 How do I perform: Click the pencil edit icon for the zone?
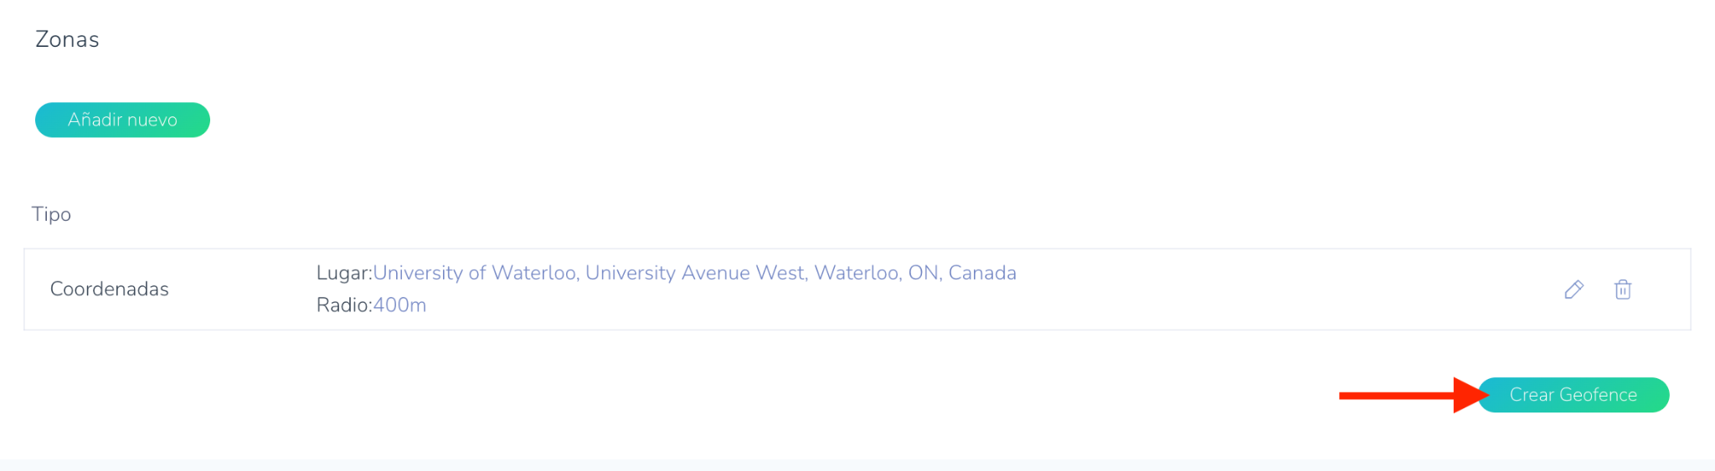pos(1573,289)
